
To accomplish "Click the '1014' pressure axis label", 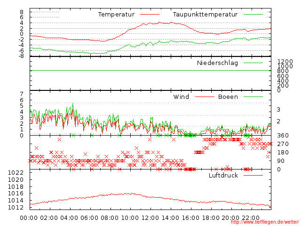I will point(16,201).
